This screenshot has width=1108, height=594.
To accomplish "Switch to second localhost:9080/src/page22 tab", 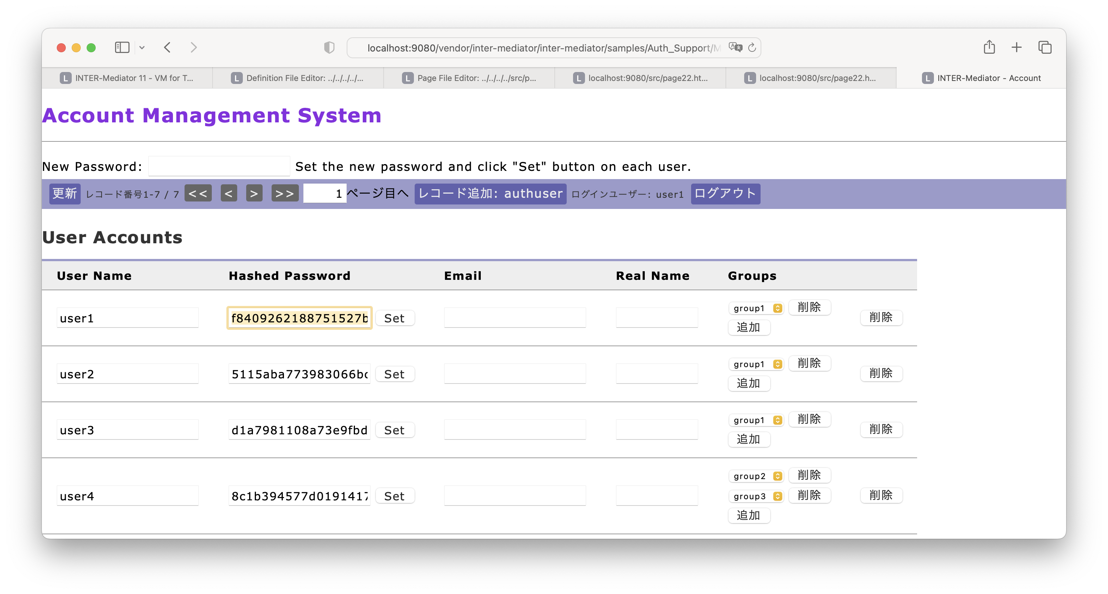I will point(811,78).
